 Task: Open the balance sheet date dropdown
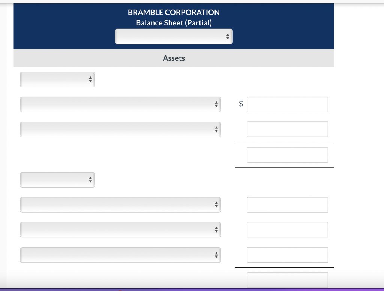[174, 36]
